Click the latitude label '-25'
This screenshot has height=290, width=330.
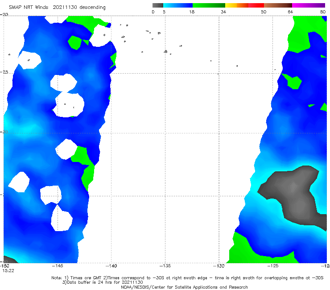coord(4,72)
